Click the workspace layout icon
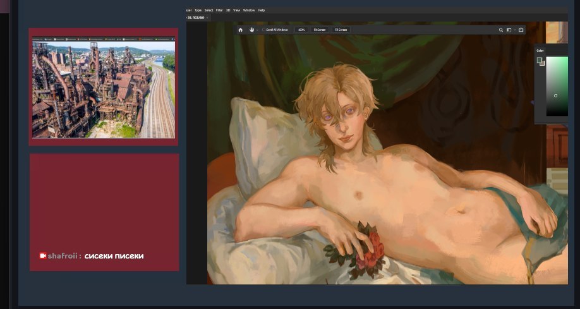Image resolution: width=580 pixels, height=309 pixels. tap(509, 30)
